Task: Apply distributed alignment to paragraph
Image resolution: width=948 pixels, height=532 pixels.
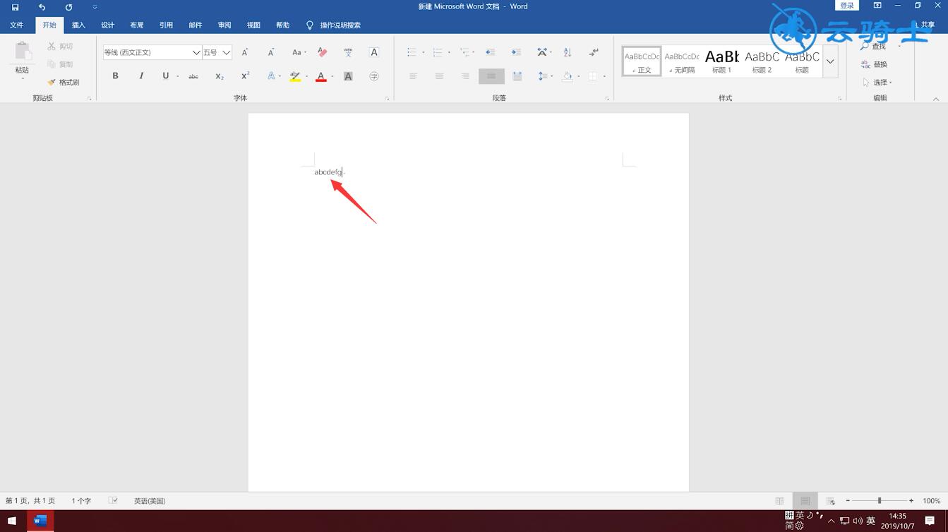Action: pyautogui.click(x=517, y=76)
